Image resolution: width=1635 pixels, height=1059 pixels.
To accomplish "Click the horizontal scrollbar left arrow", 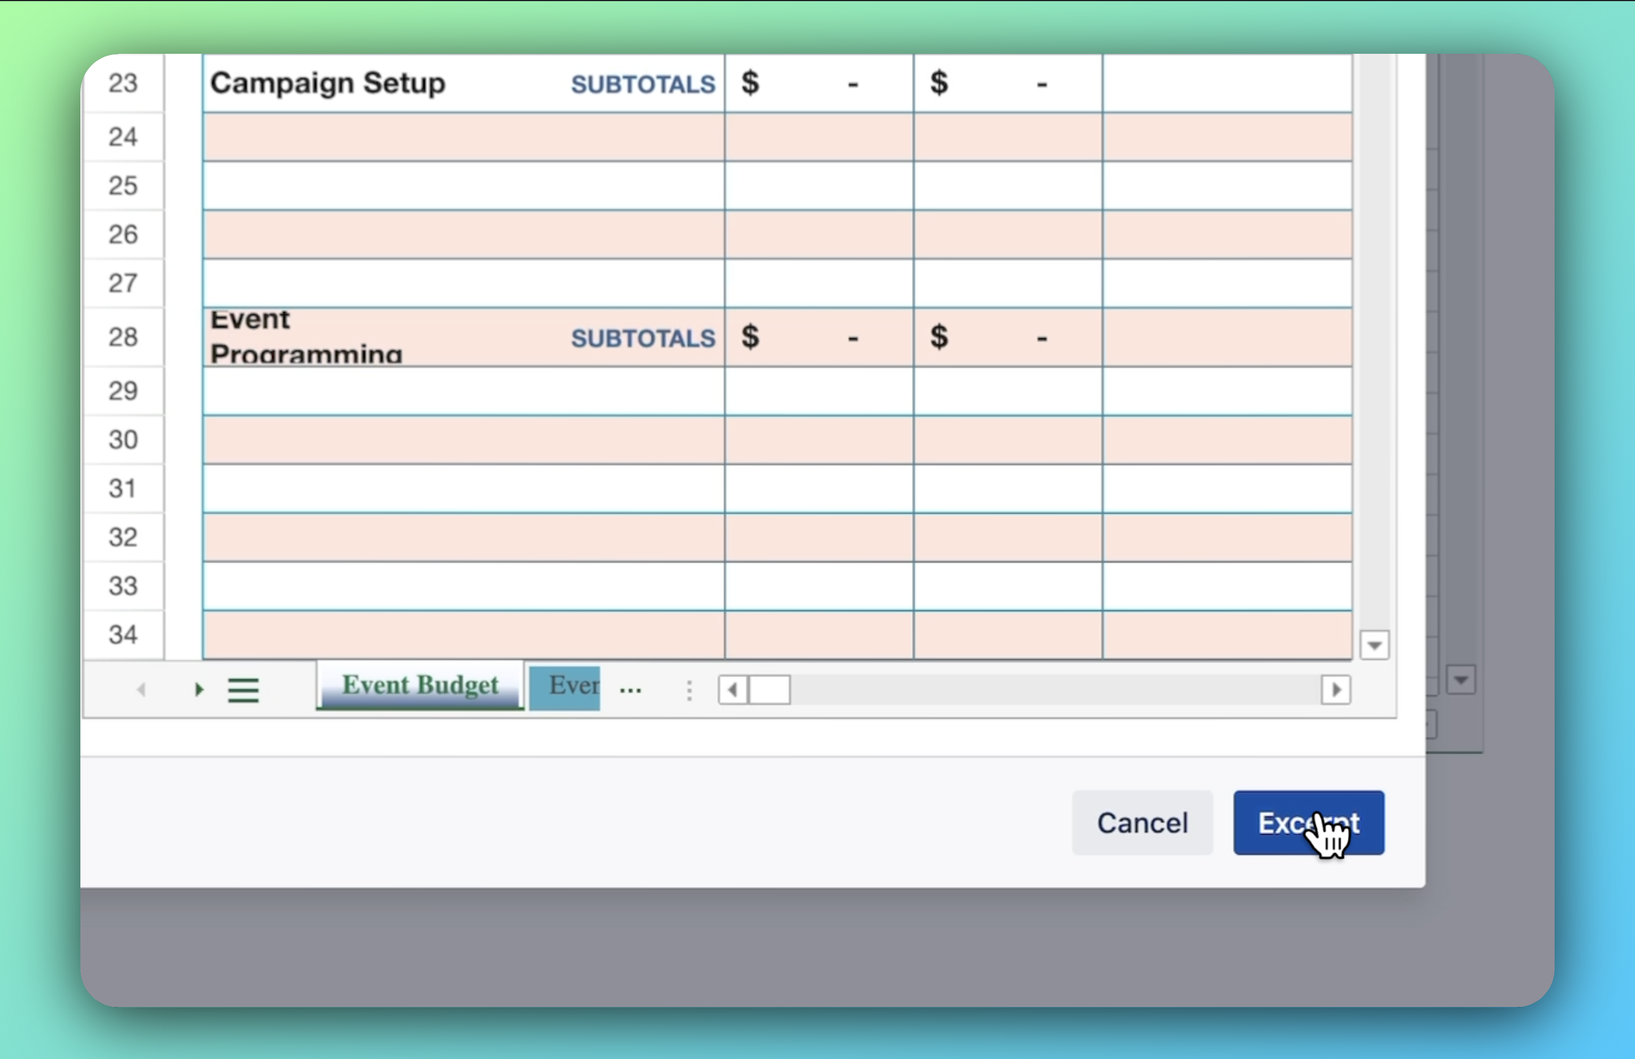I will click(733, 689).
